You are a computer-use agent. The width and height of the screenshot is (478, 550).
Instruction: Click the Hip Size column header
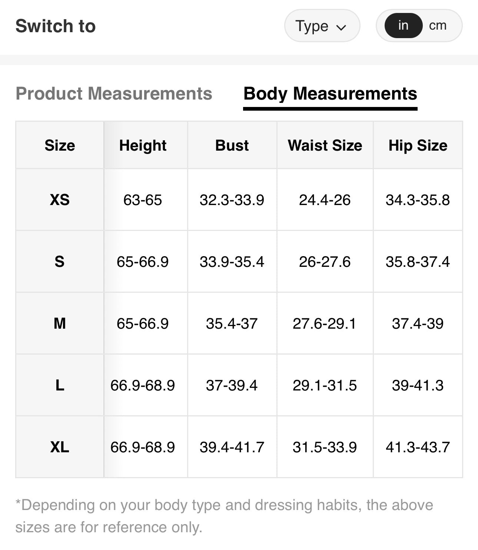(418, 145)
